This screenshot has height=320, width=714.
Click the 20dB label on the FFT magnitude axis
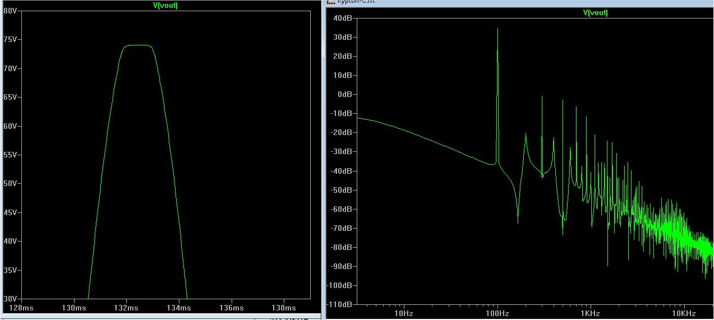coord(342,56)
